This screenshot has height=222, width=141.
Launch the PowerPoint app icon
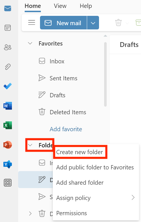point(8,145)
